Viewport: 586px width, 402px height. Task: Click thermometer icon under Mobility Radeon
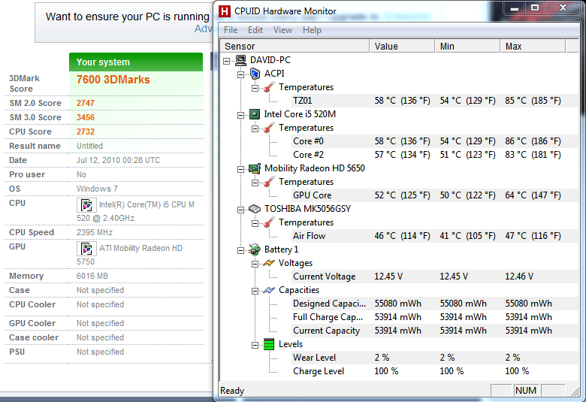269,182
